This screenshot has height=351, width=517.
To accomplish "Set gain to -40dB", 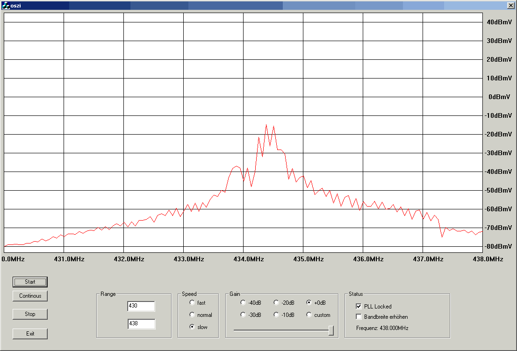I will pyautogui.click(x=244, y=302).
